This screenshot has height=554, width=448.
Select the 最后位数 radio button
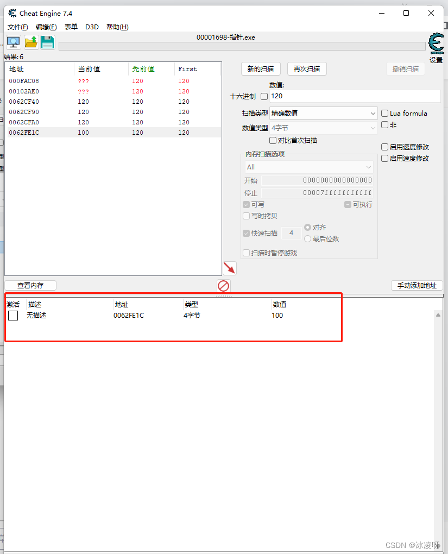[307, 239]
